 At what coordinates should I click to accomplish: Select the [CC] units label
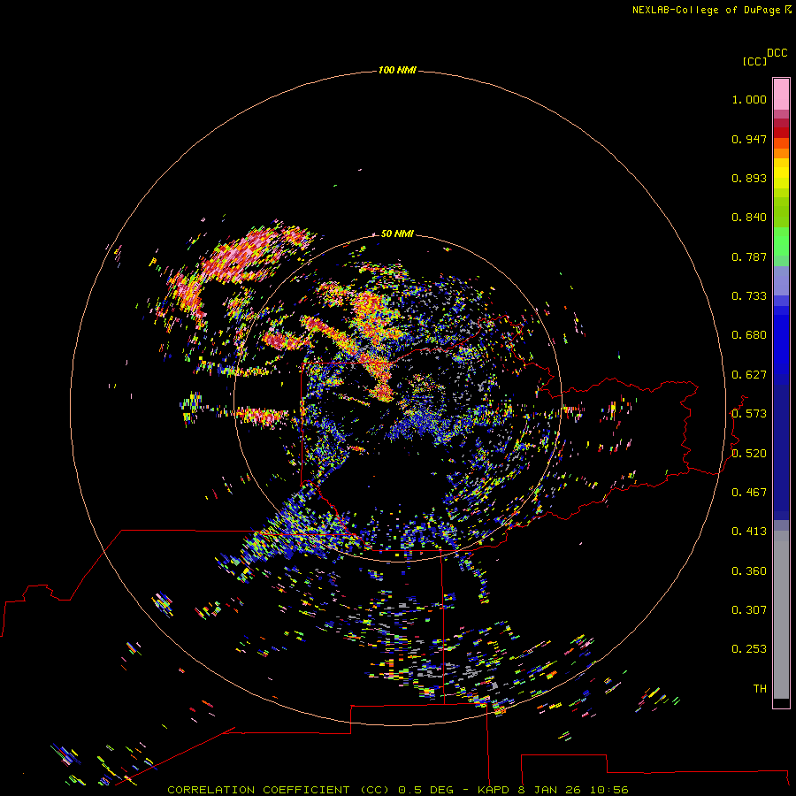coord(754,61)
